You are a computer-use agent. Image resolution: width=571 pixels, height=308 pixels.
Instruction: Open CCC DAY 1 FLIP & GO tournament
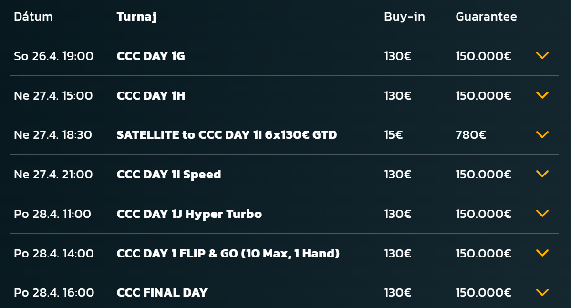[x=228, y=253]
